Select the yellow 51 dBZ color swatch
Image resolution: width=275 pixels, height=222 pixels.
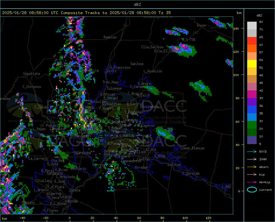click(252, 64)
